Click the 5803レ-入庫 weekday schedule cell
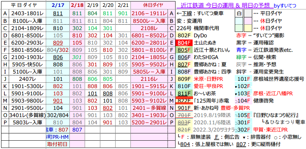 (x=27, y=123)
